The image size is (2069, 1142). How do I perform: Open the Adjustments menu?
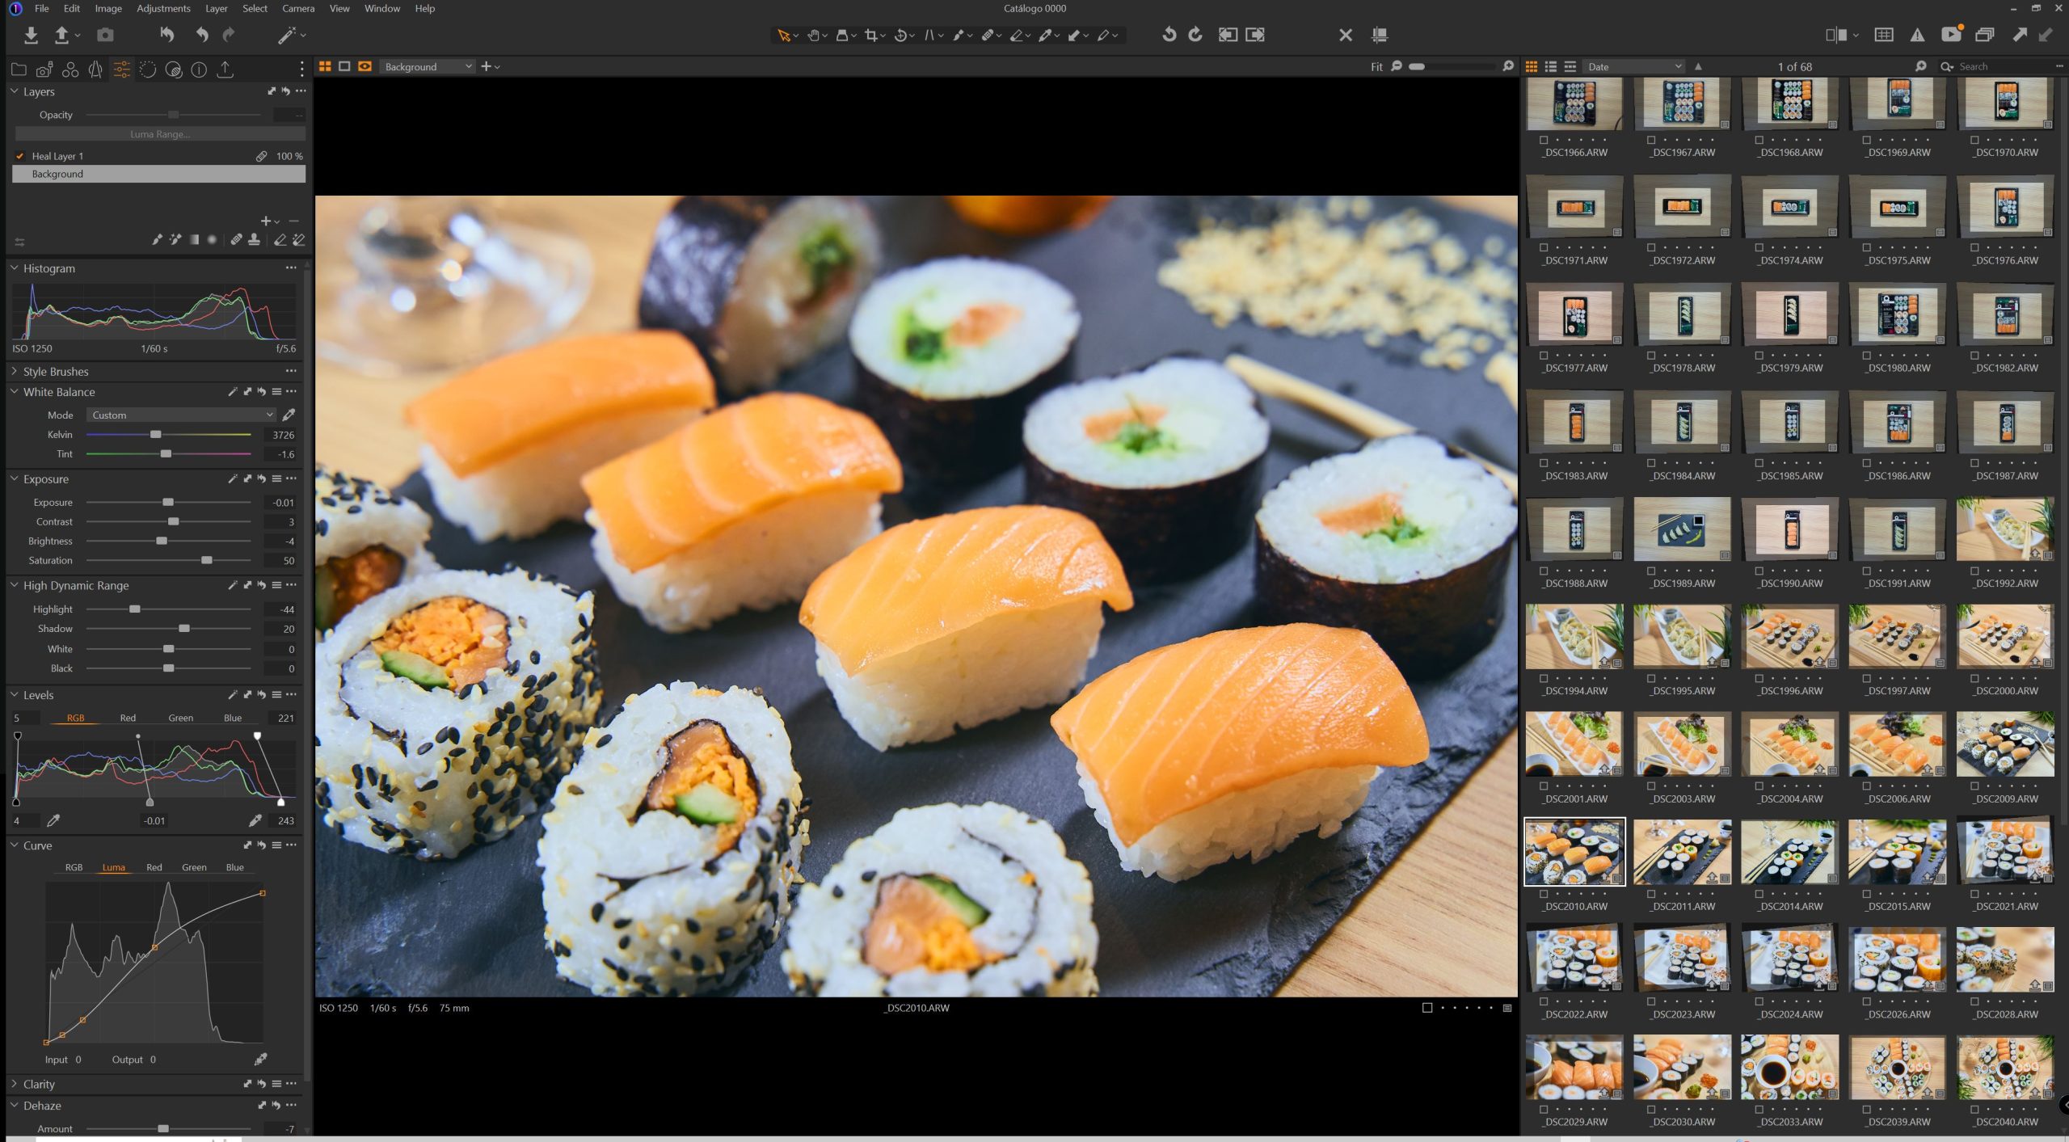(163, 8)
